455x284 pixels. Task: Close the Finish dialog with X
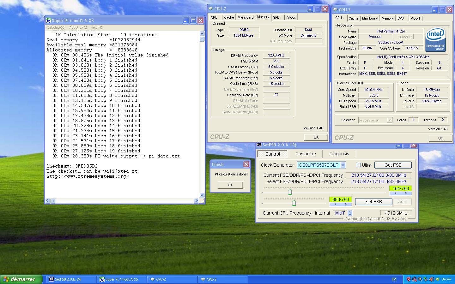coord(246,164)
